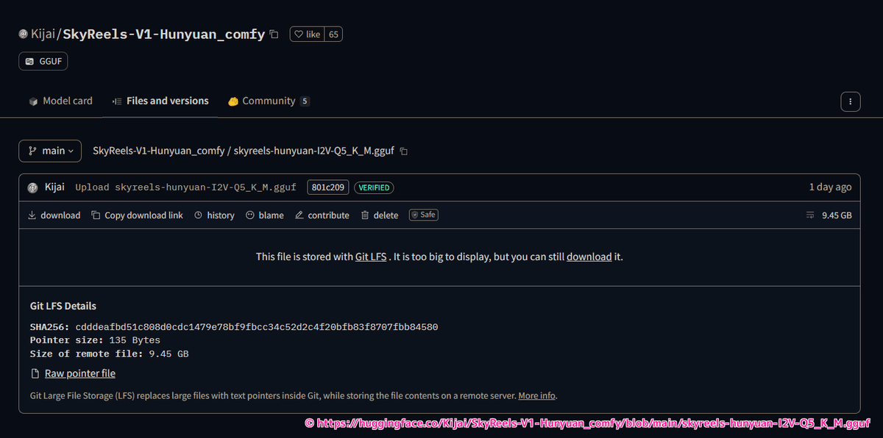Download the file via the download button
The width and height of the screenshot is (883, 438).
pyautogui.click(x=54, y=215)
